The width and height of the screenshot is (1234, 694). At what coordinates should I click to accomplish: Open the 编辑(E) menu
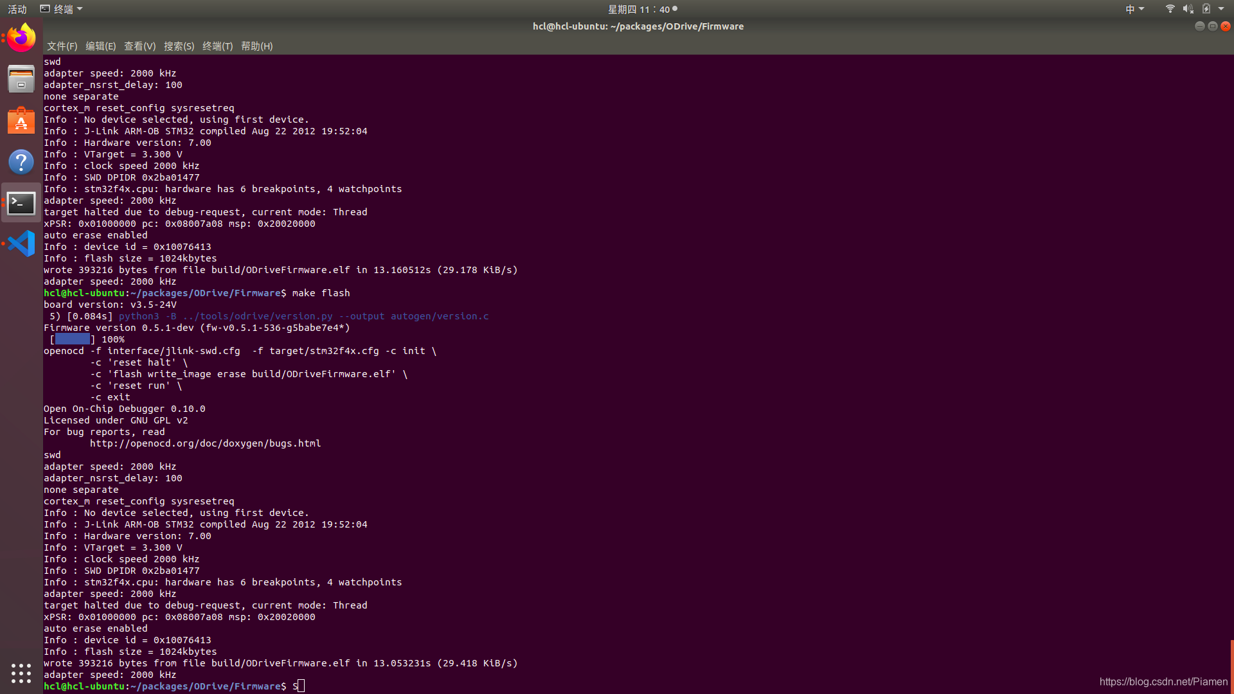100,46
